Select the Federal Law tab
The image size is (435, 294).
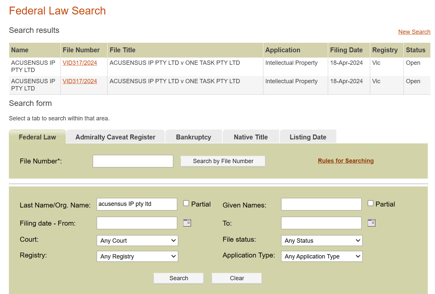tap(37, 137)
